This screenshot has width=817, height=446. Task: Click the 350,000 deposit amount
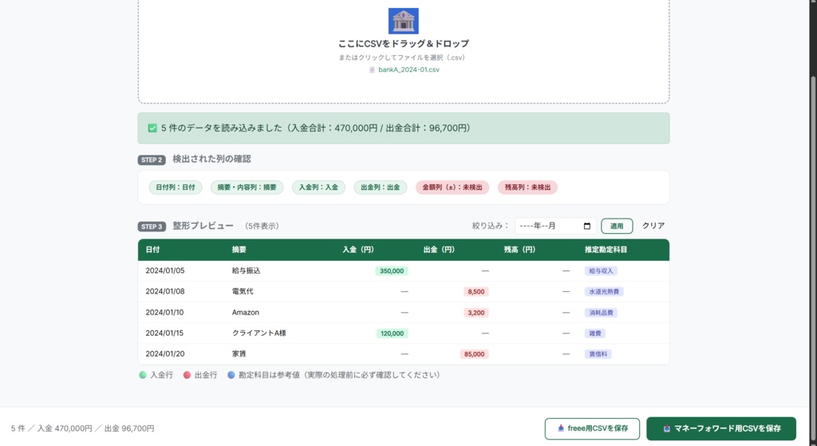tap(392, 271)
